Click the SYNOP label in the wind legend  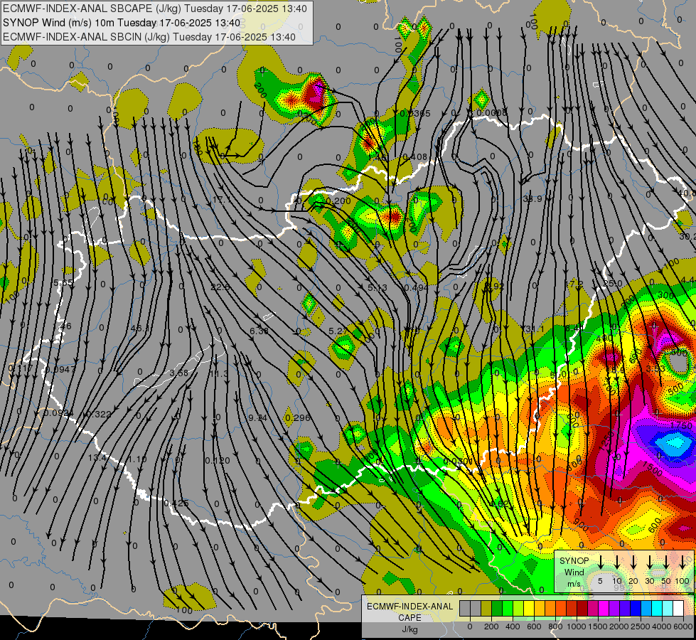(574, 561)
